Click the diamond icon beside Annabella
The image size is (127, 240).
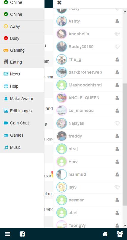(117, 34)
